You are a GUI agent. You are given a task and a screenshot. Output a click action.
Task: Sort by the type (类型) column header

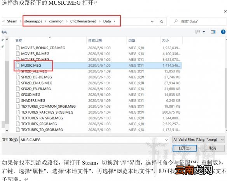132,40
